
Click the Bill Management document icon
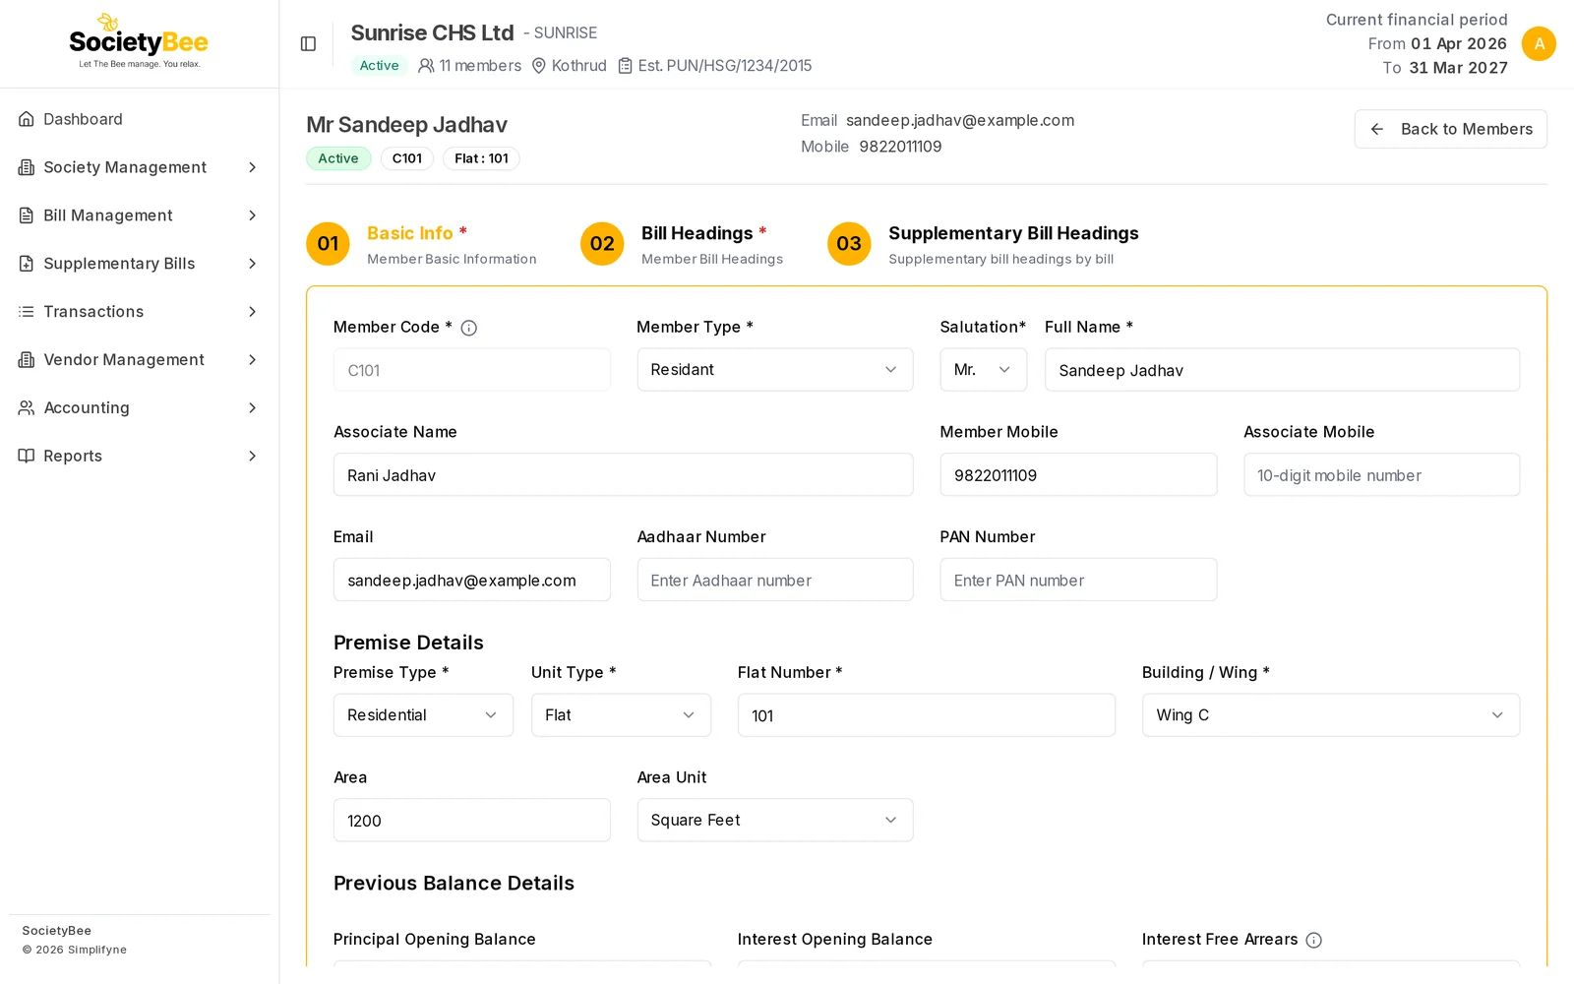27,215
